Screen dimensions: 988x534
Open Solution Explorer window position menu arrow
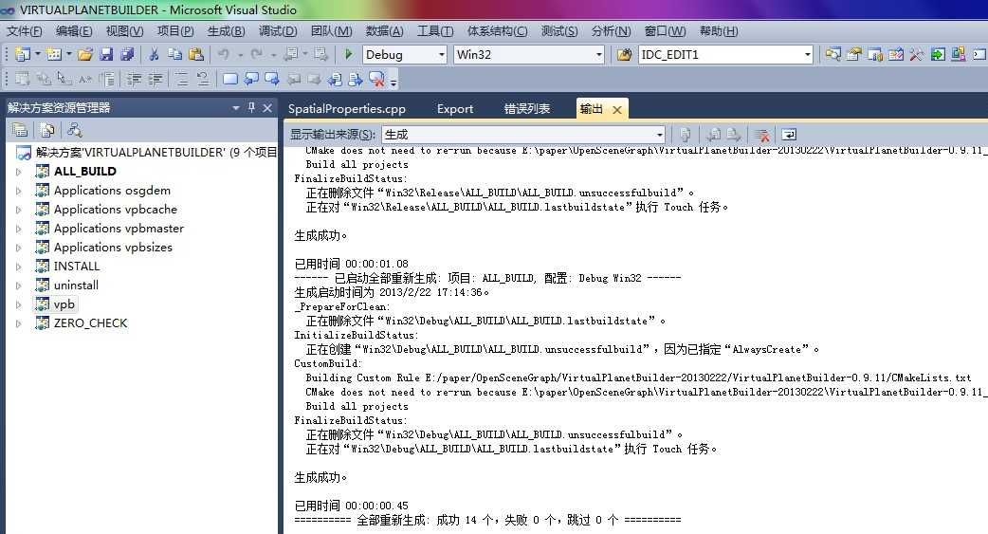coord(236,108)
